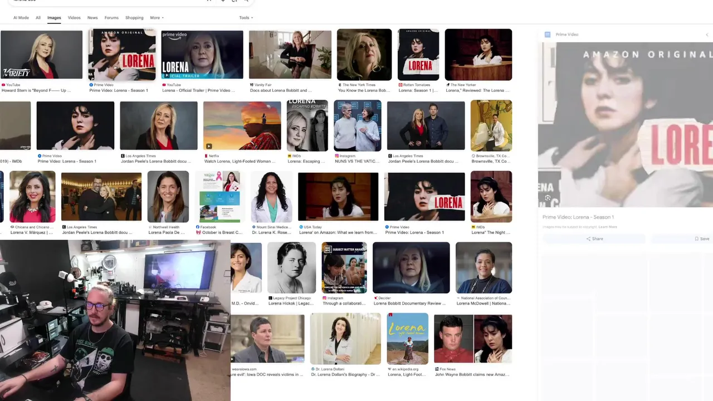This screenshot has height=401, width=713.
Task: Open the Lorena Escaping Bobbitt IMDb poster
Action: pyautogui.click(x=307, y=126)
